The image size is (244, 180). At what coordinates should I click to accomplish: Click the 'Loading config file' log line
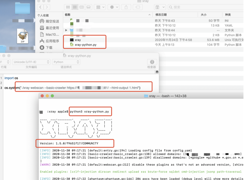point(116,150)
